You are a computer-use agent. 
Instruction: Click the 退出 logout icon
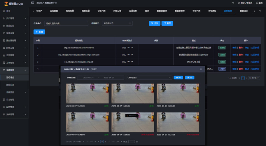click(x=257, y=3)
